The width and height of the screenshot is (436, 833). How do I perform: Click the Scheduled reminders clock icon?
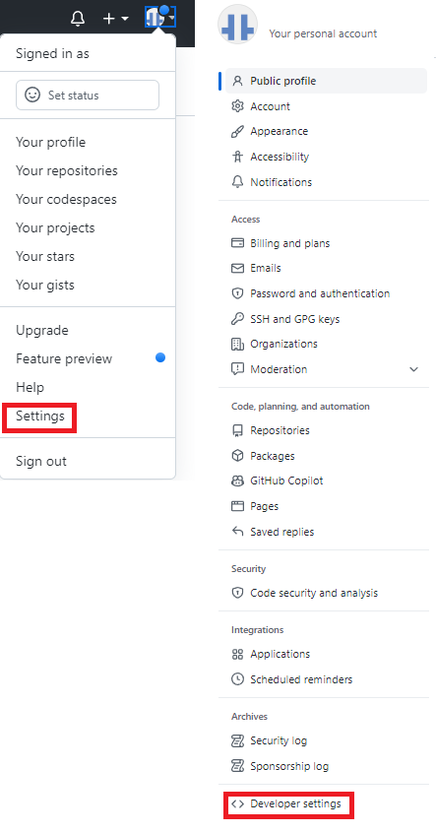click(x=237, y=679)
